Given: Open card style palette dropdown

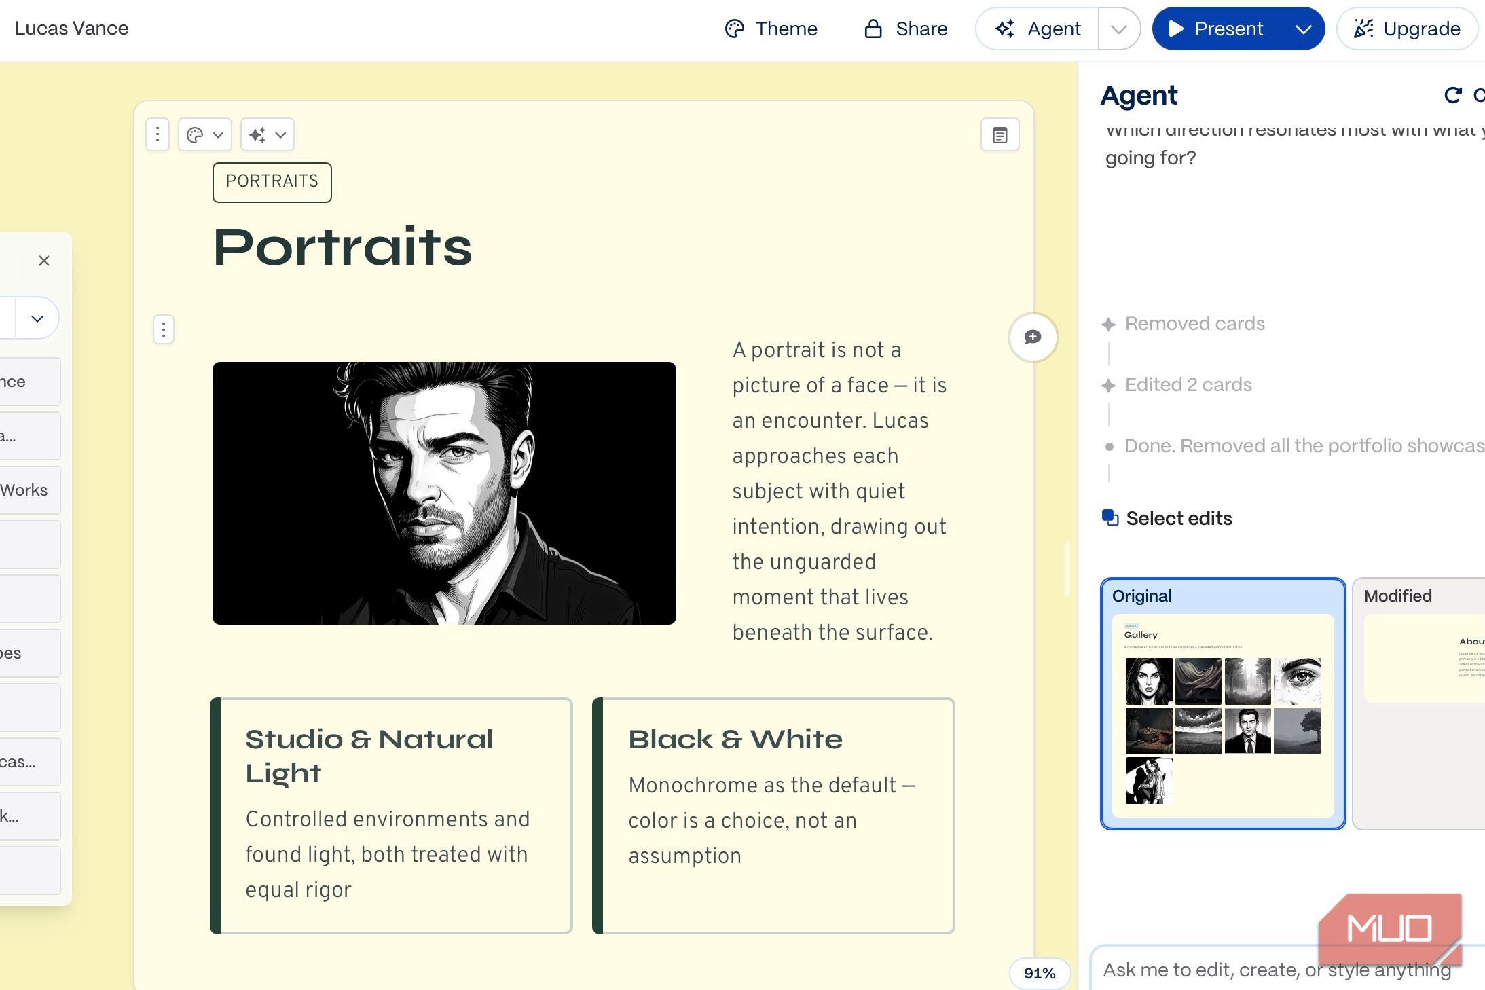Looking at the screenshot, I should tap(205, 134).
